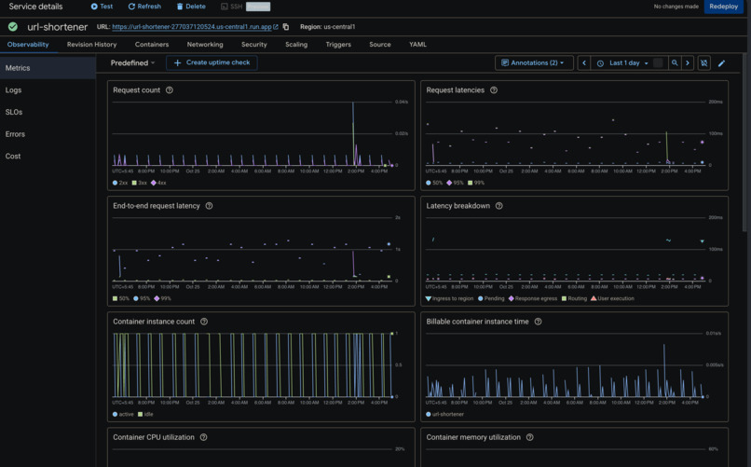The width and height of the screenshot is (751, 467).
Task: Click the SSH terminal icon
Action: click(225, 7)
